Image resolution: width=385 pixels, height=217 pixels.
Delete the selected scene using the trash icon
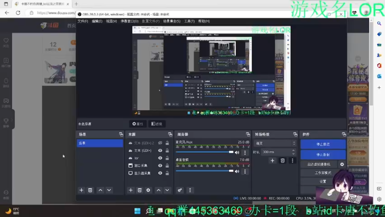click(x=90, y=190)
